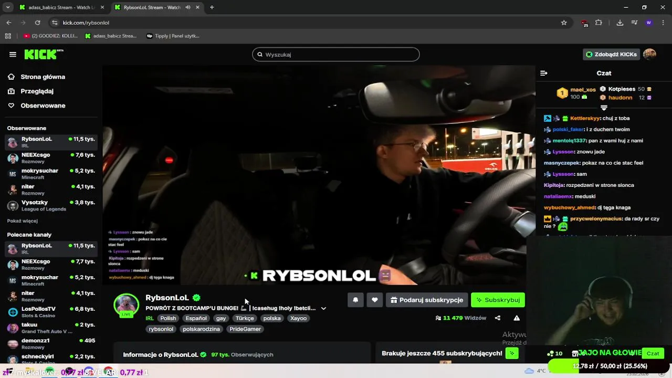Image resolution: width=672 pixels, height=378 pixels.
Task: Open a new browser tab
Action: (212, 7)
